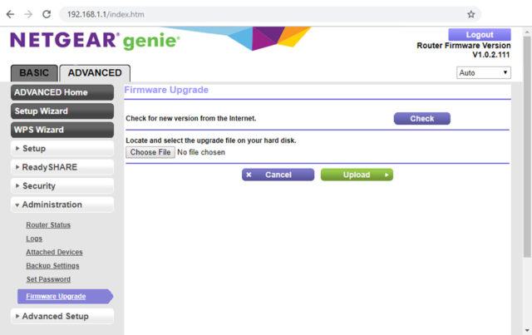Bookmark this page with the star icon
Viewport: 532px width, 335px height.
click(x=470, y=14)
